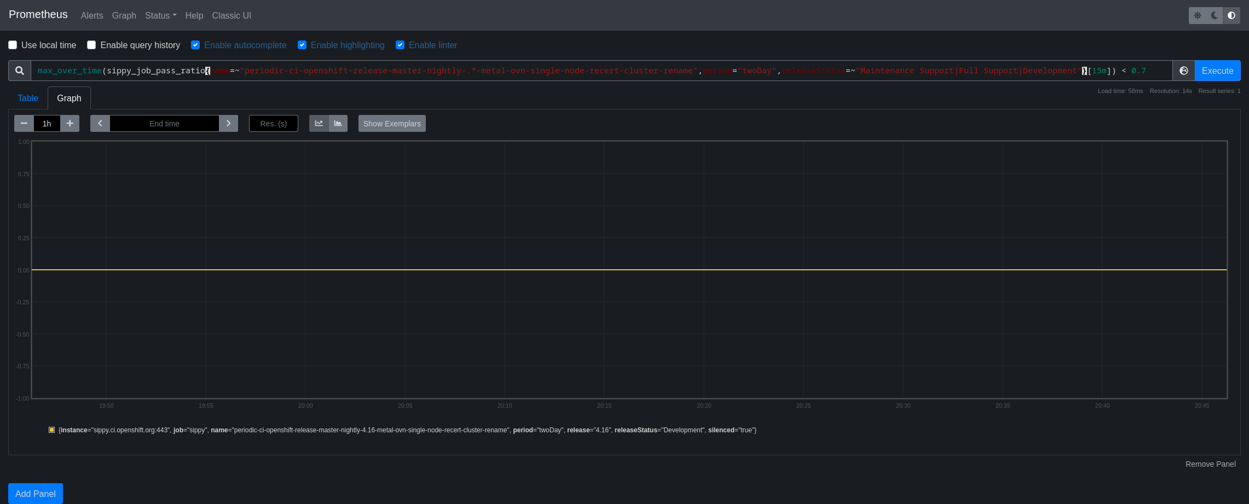Disable the Enable autocomplete checkbox
Viewport: 1249px width, 504px height.
click(195, 45)
